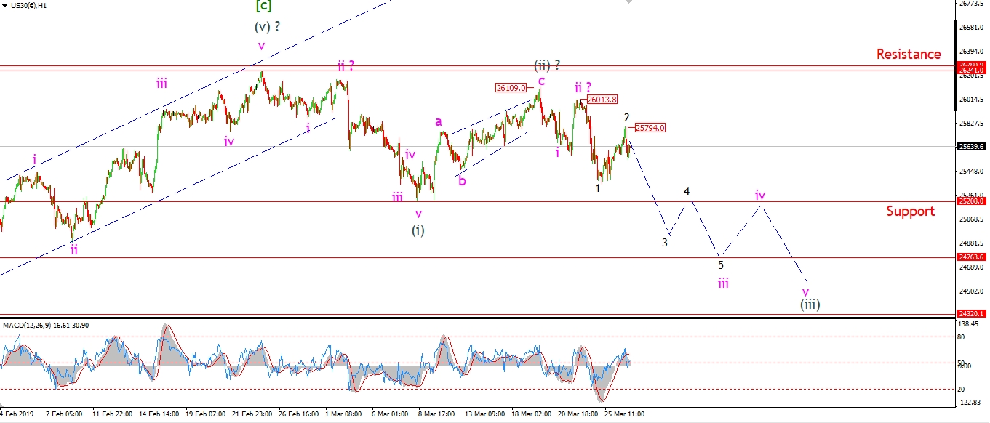
Task: Select the 26013.8 price tag
Action: (602, 100)
